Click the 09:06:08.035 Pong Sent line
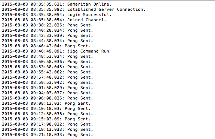This screenshot has width=215, height=139. (x=47, y=98)
